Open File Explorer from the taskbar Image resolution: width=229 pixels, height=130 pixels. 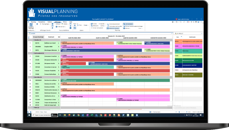[x=65, y=115]
